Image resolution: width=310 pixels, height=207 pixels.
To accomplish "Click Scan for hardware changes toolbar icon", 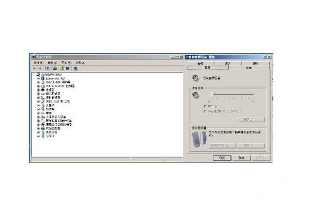I will pyautogui.click(x=75, y=68).
